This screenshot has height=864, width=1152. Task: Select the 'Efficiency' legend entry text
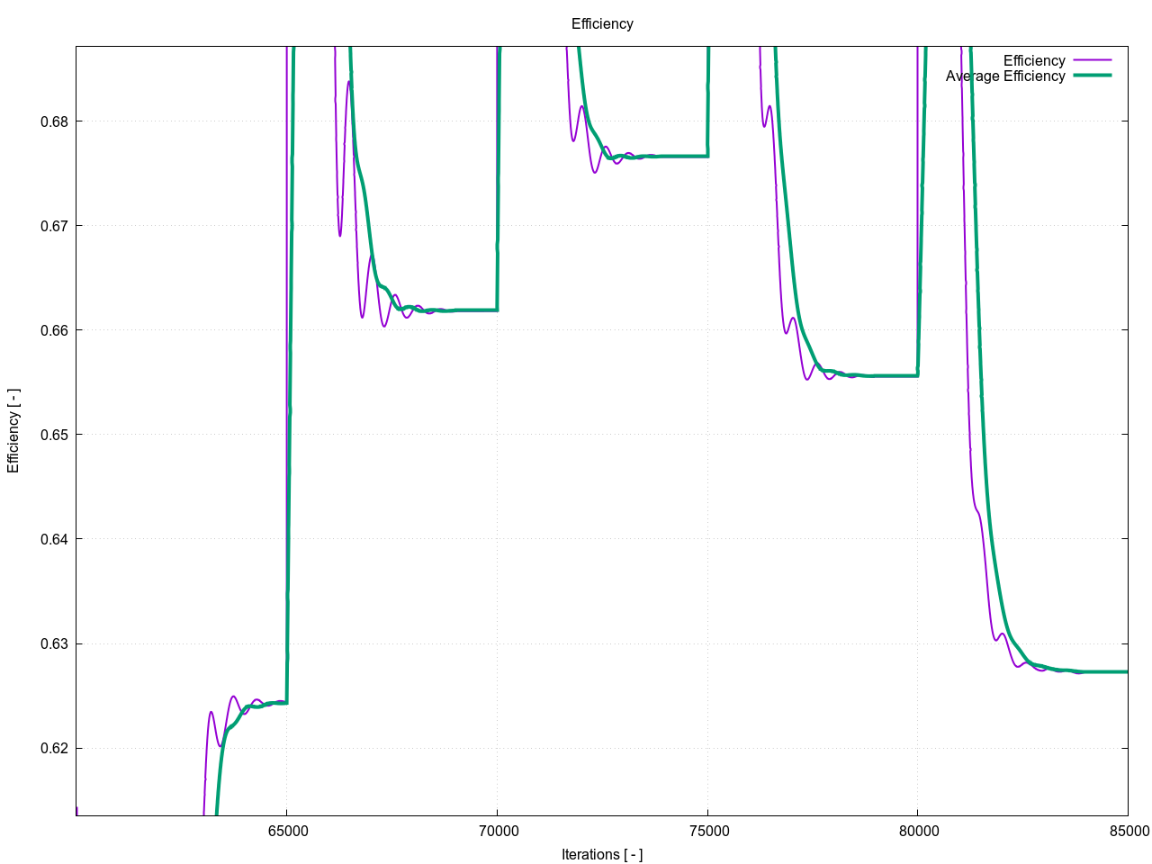pyautogui.click(x=1033, y=60)
